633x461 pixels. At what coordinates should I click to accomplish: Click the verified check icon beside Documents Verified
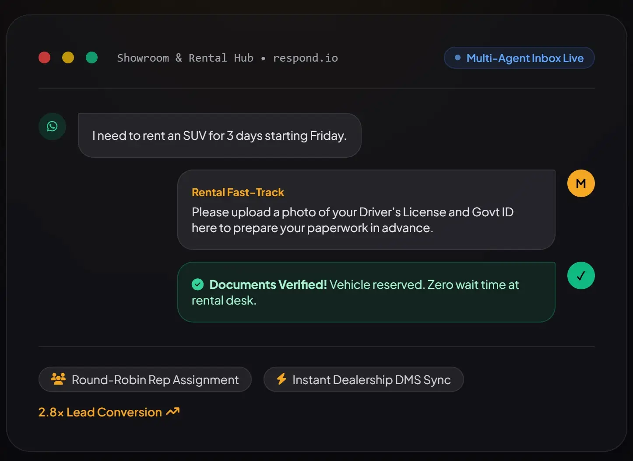(198, 285)
